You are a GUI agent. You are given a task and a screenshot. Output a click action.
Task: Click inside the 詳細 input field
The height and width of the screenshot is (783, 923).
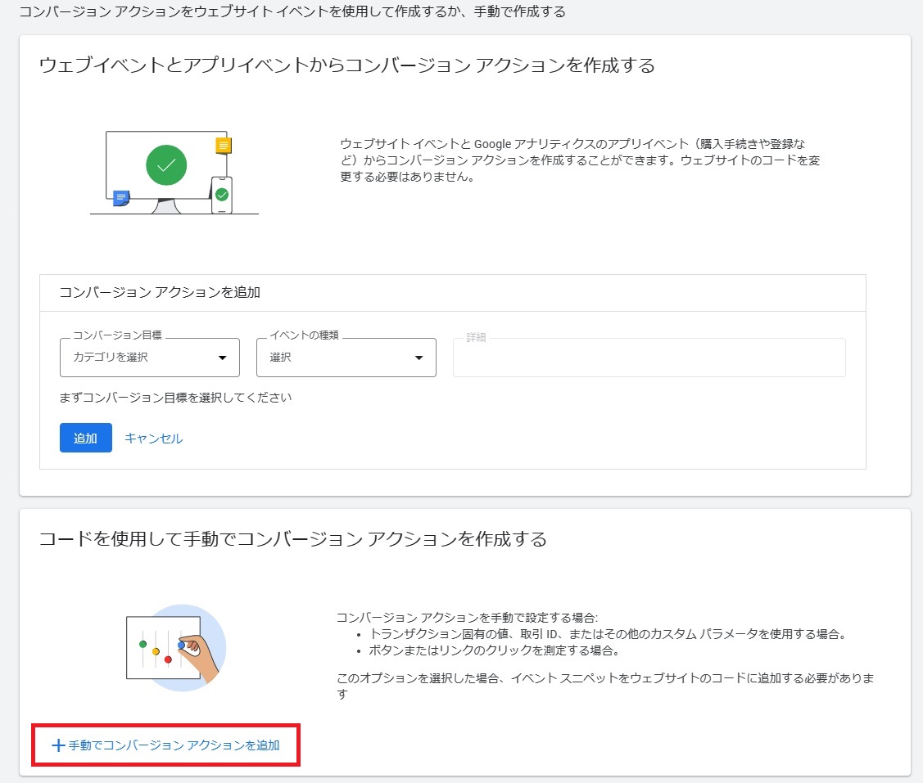tap(649, 357)
